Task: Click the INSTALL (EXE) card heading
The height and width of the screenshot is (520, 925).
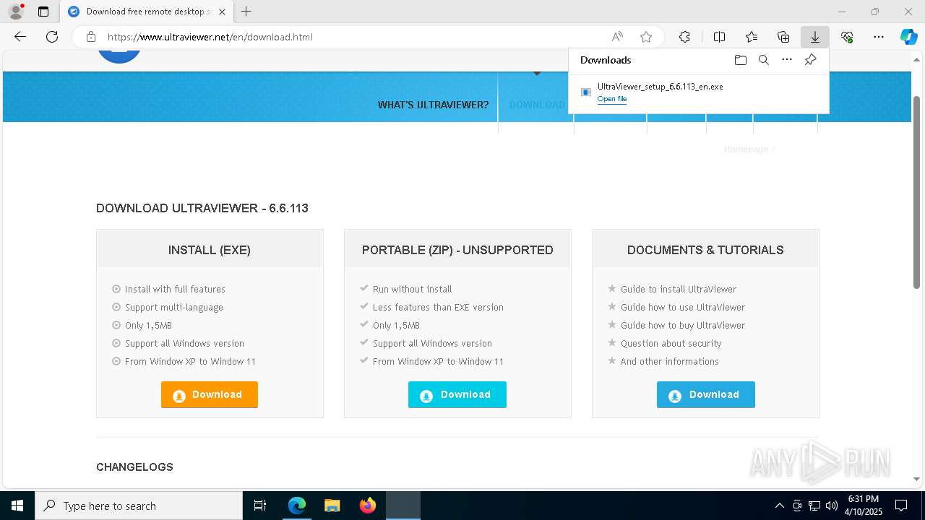Action: (x=210, y=250)
